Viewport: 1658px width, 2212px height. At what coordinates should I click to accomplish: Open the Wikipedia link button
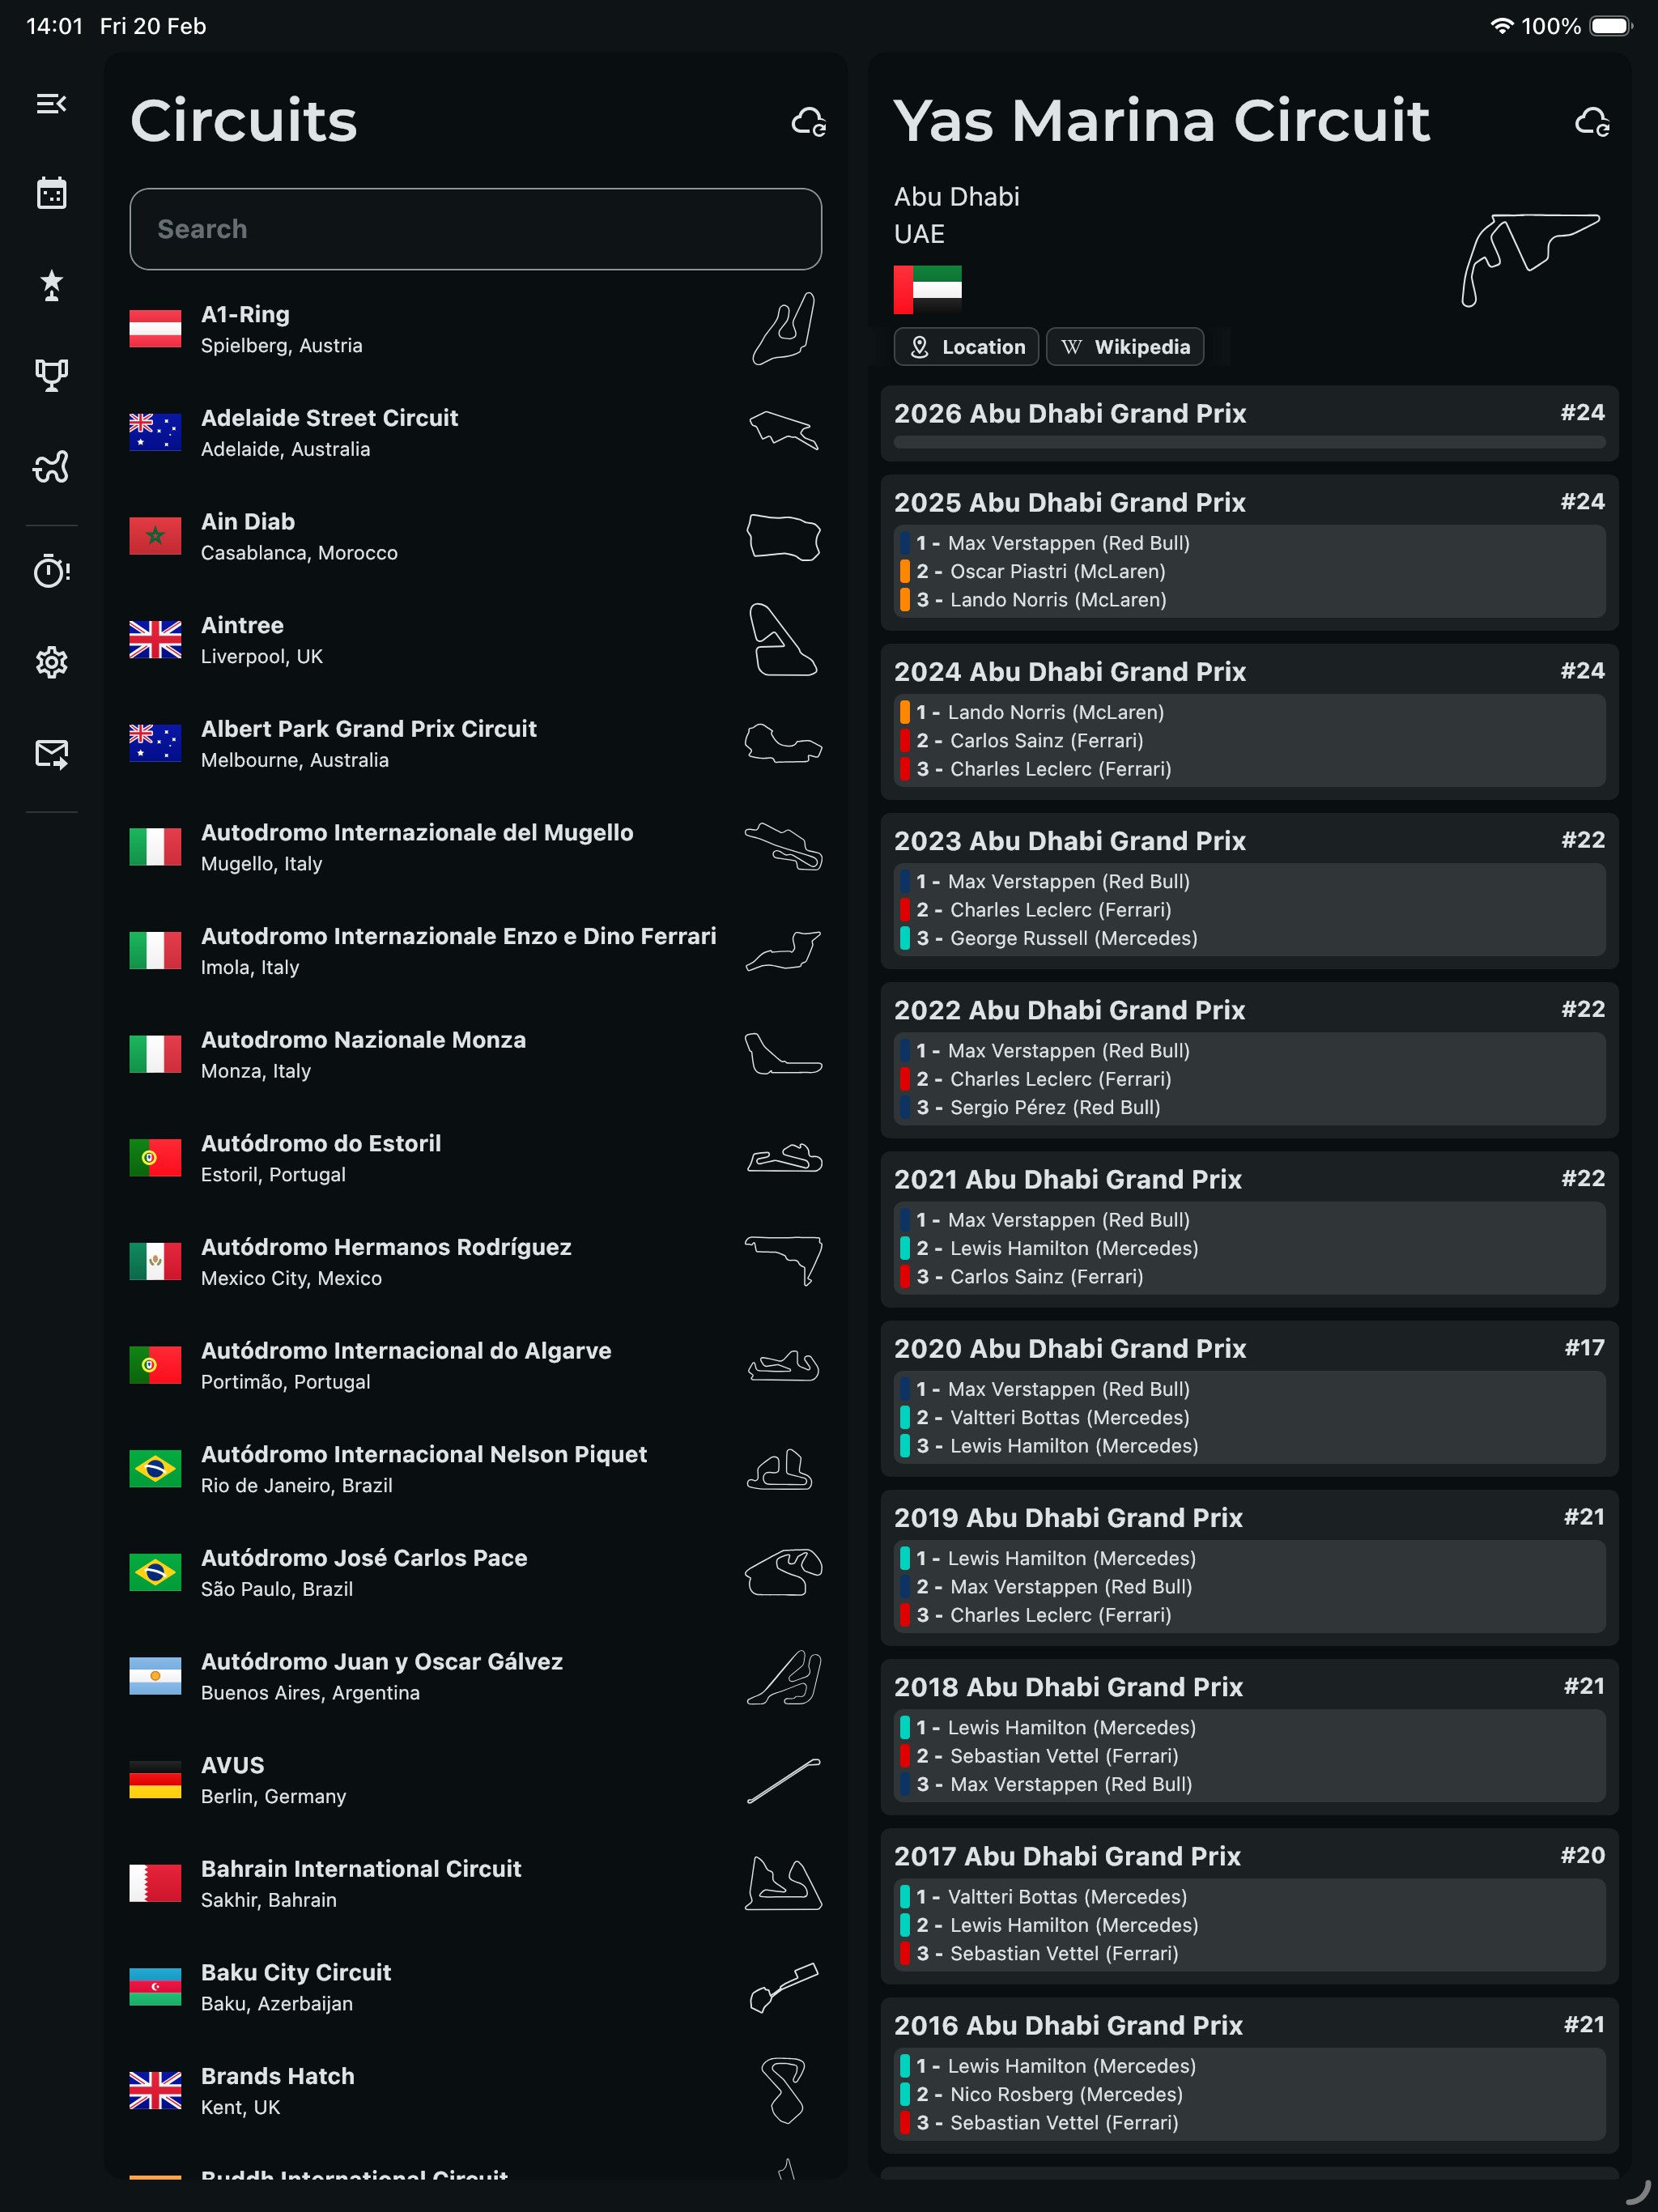click(1124, 347)
